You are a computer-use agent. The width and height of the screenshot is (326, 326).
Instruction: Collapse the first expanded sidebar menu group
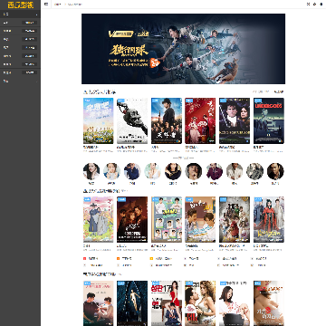(20, 14)
